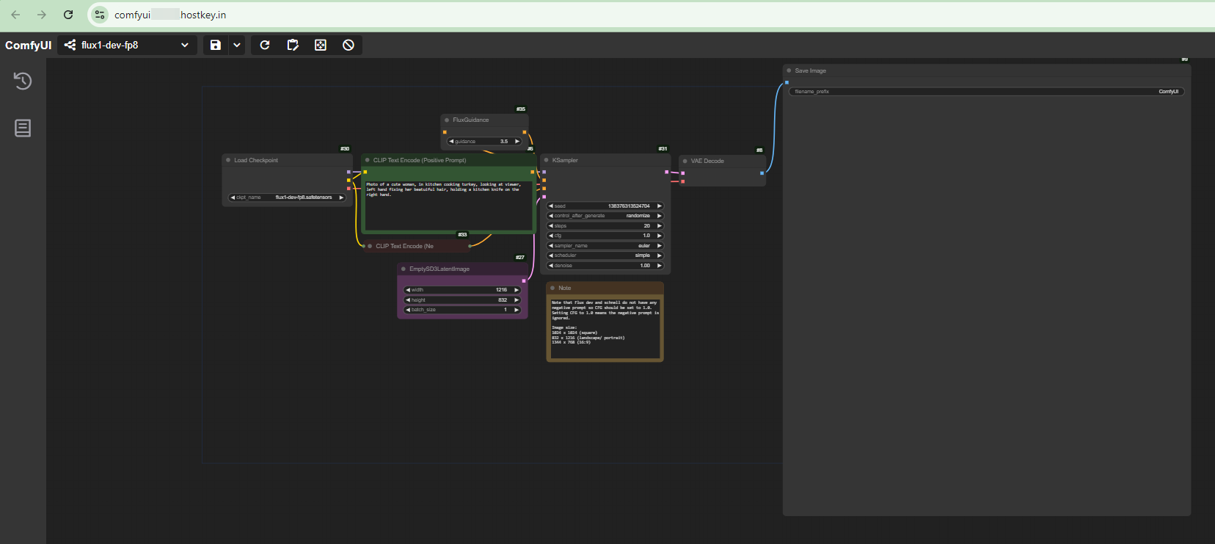The height and width of the screenshot is (544, 1215).
Task: Click the guidance value slider in FluxGuidance
Action: [x=484, y=142]
